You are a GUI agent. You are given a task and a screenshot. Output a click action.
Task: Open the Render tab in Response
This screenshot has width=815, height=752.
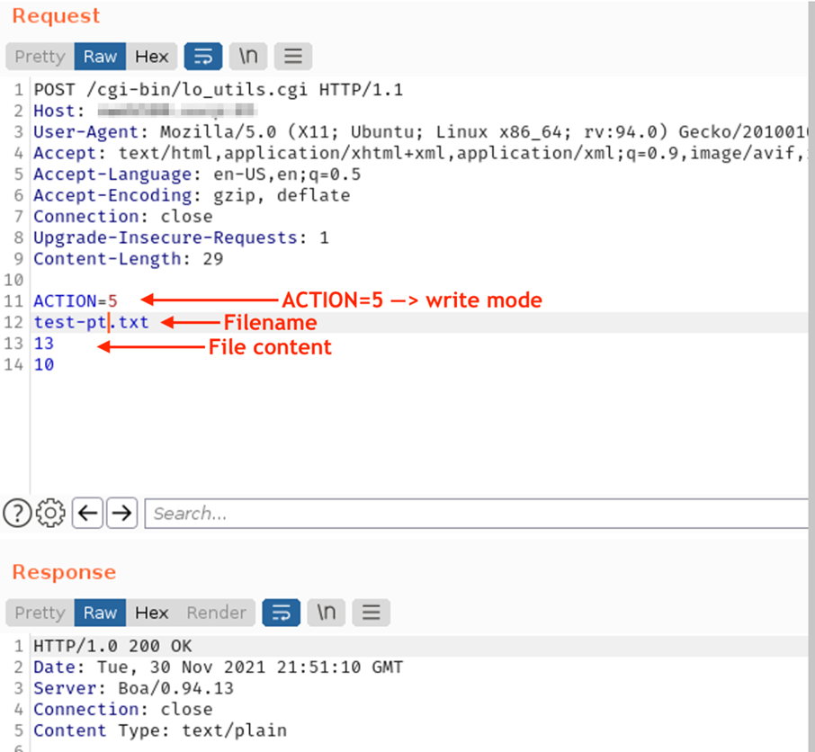click(x=216, y=613)
